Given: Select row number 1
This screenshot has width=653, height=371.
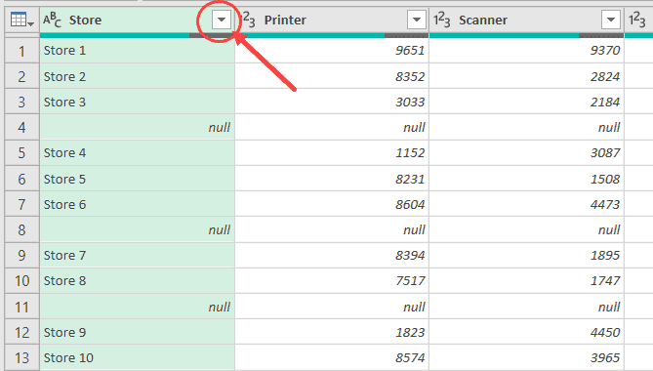Looking at the screenshot, I should point(22,51).
